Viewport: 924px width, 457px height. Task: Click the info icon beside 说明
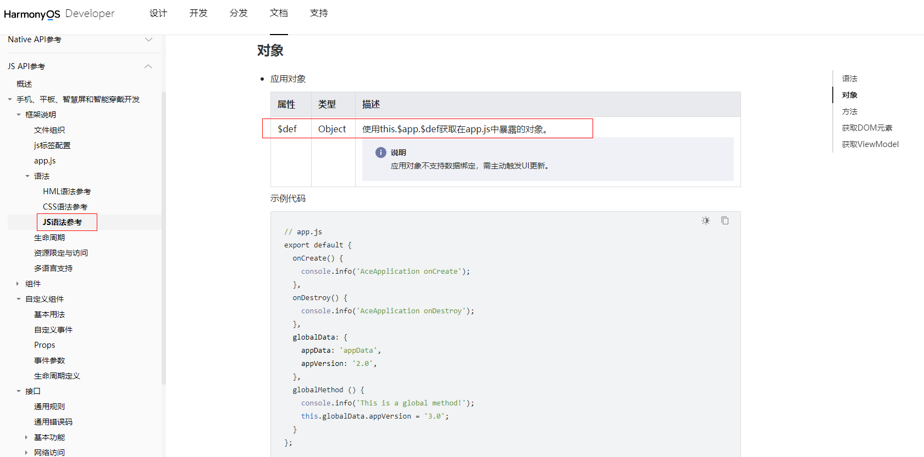(x=381, y=153)
